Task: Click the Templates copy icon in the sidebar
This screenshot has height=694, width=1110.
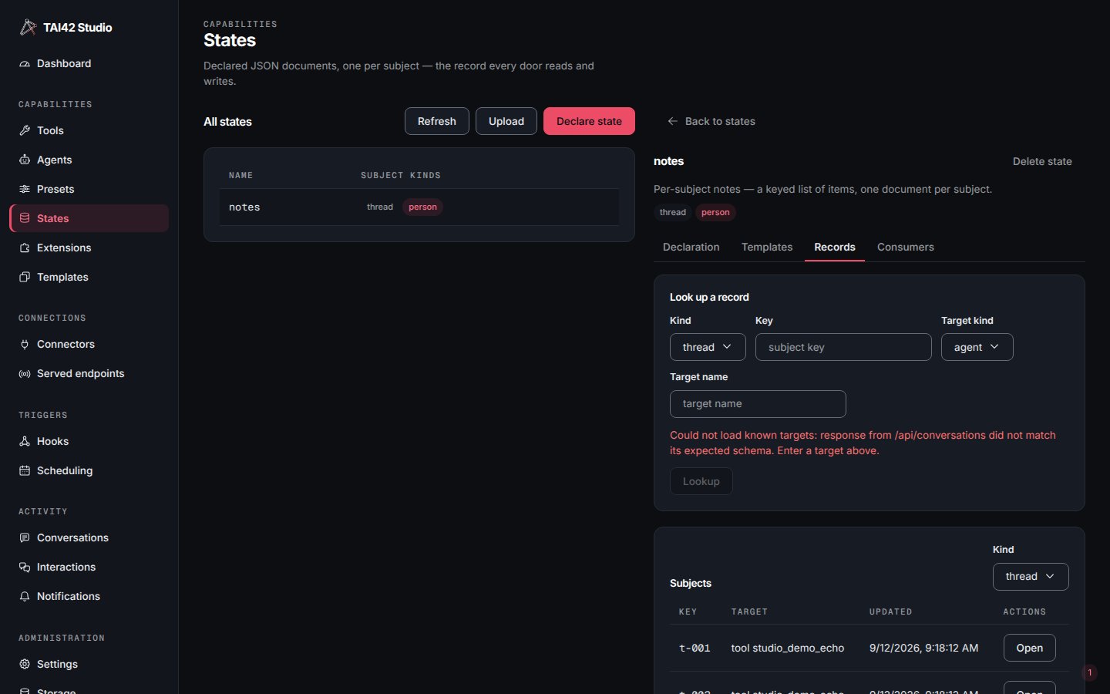Action: point(25,278)
